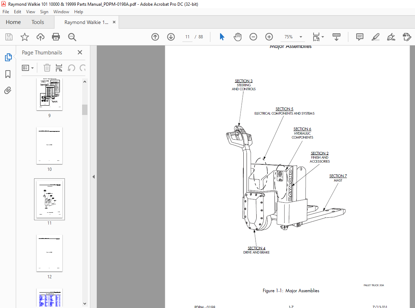Activate the Hand pan tool
The image size is (415, 308).
(237, 37)
